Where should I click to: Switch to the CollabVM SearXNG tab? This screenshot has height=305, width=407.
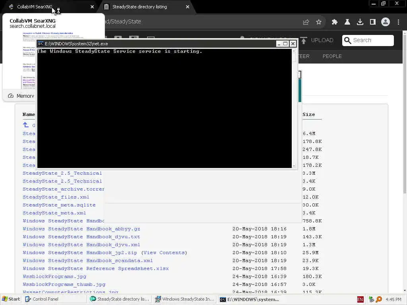coord(49,7)
